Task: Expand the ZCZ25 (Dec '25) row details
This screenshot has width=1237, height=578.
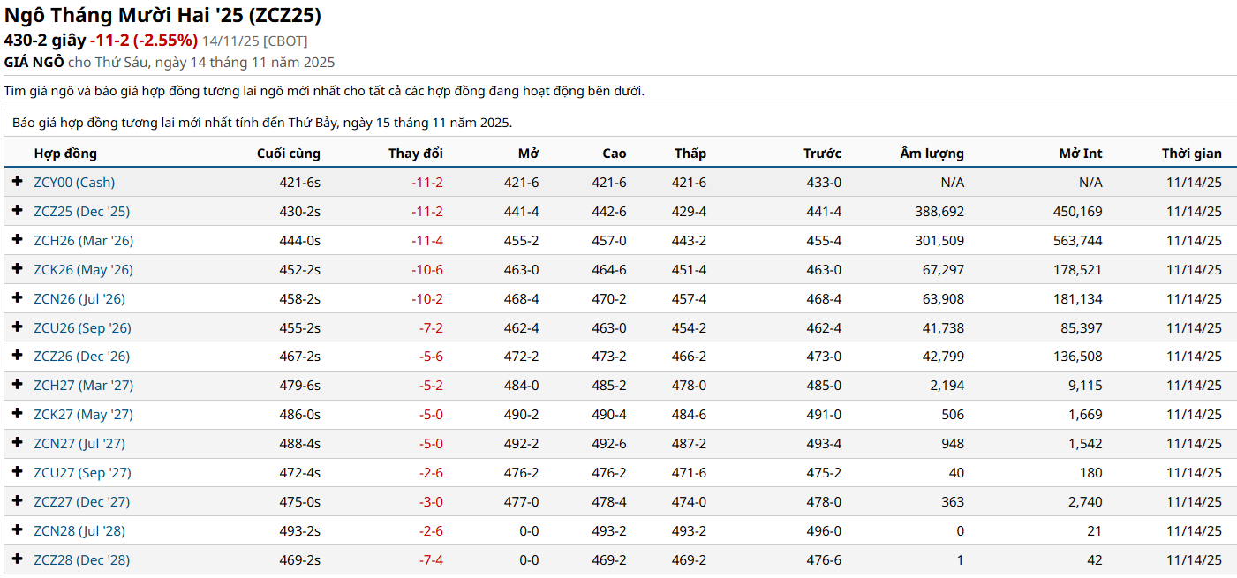Action: pos(17,211)
